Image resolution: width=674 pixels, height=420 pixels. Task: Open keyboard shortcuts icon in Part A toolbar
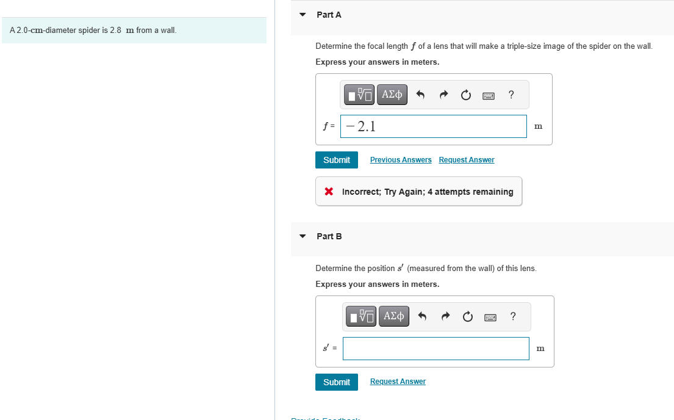coord(488,95)
